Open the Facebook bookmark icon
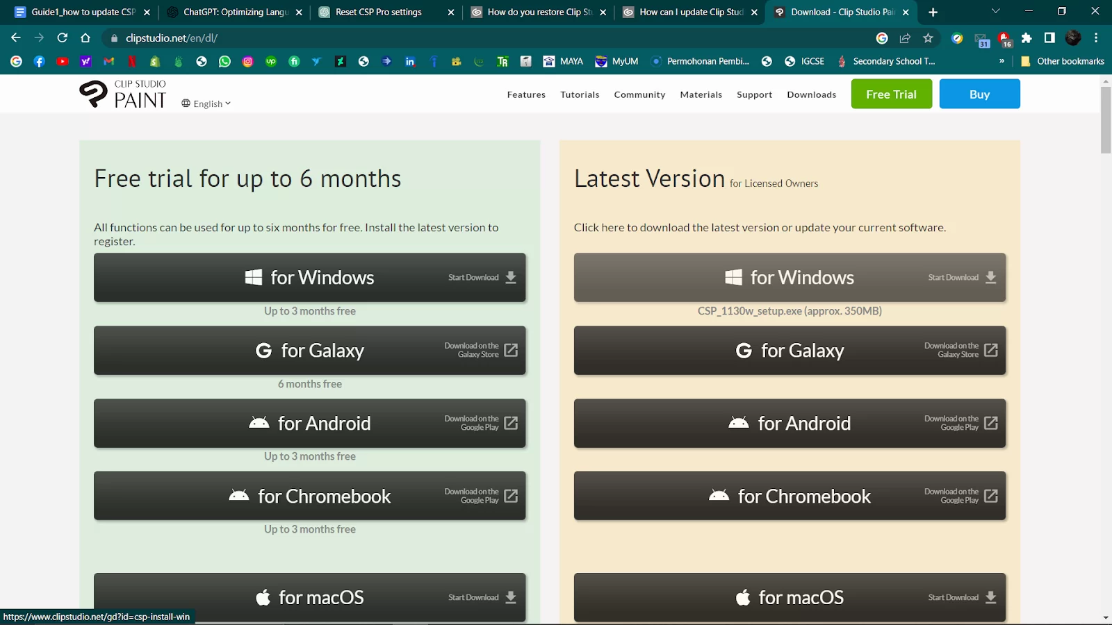The width and height of the screenshot is (1112, 625). pyautogui.click(x=40, y=61)
